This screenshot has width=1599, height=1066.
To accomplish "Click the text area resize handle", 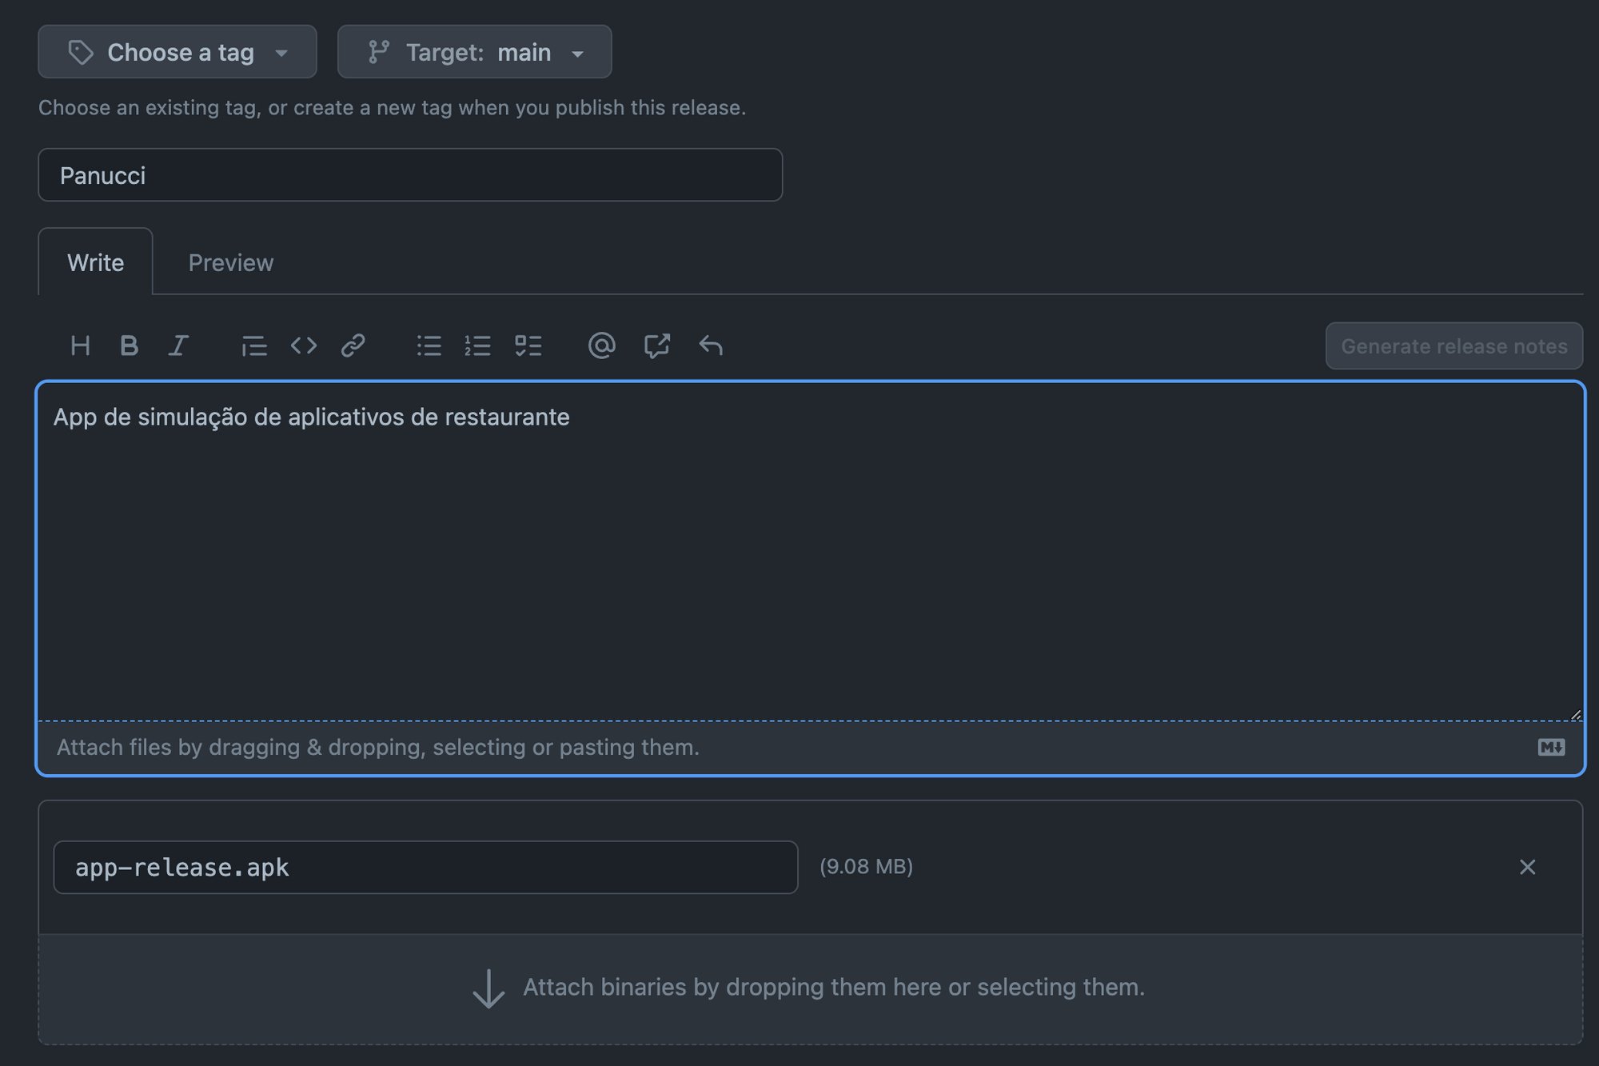I will pyautogui.click(x=1575, y=714).
